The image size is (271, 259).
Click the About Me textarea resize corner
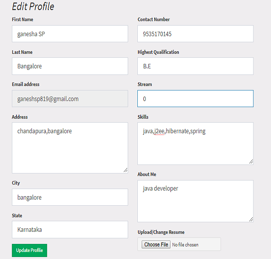point(251,219)
